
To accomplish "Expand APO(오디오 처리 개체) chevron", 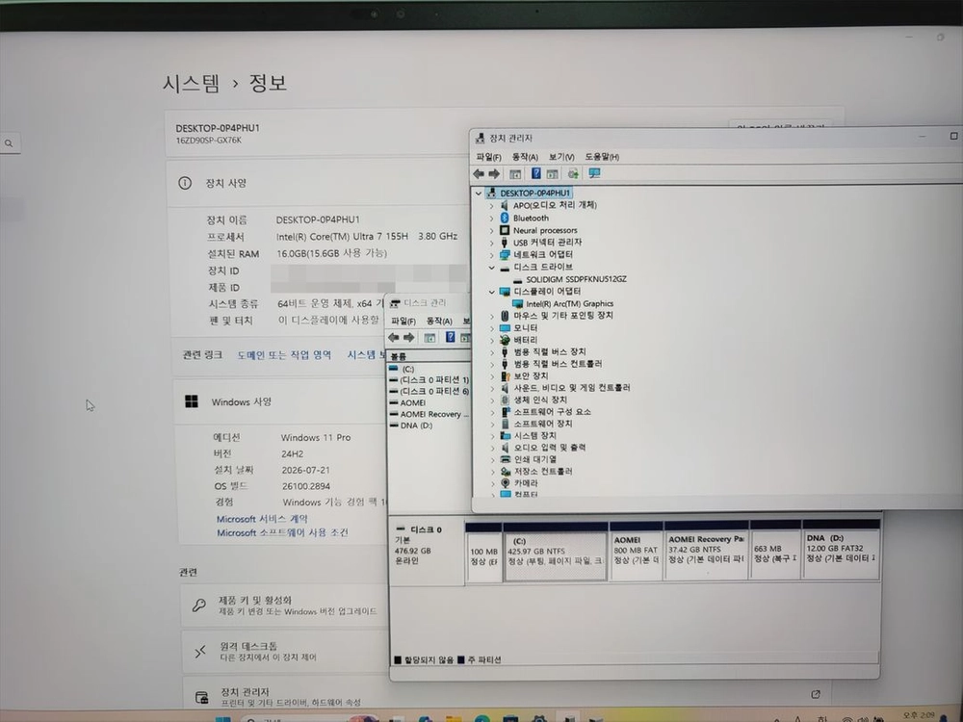I will (x=491, y=206).
